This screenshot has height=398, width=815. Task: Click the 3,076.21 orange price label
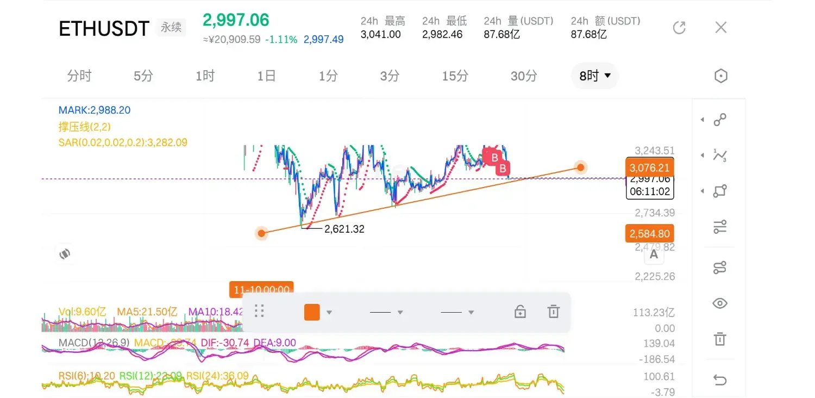(649, 168)
